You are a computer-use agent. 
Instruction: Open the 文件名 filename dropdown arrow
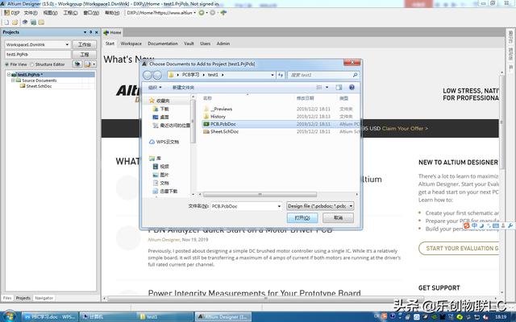[x=279, y=206]
